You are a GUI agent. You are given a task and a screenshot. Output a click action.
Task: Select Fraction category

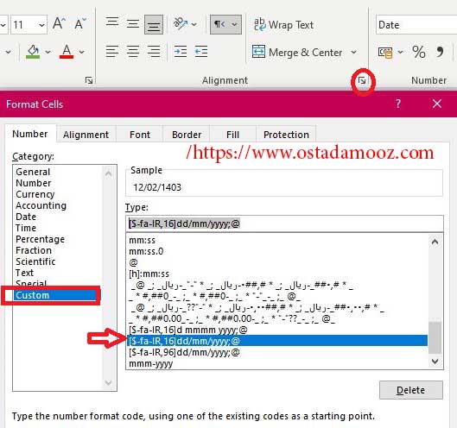(34, 250)
